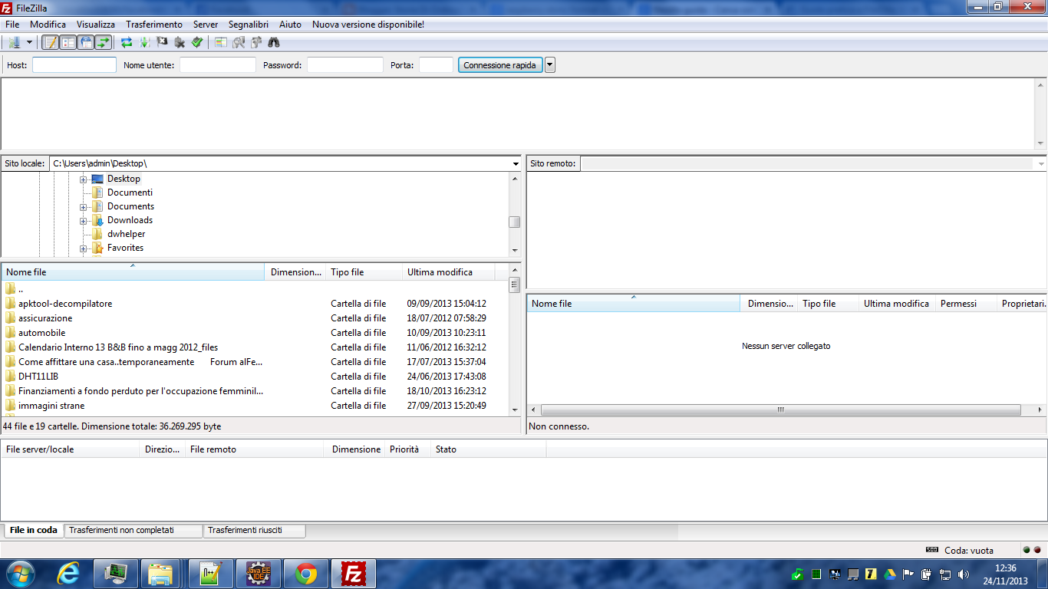The width and height of the screenshot is (1048, 589).
Task: Open the Sito remoto path dropdown
Action: click(1041, 163)
